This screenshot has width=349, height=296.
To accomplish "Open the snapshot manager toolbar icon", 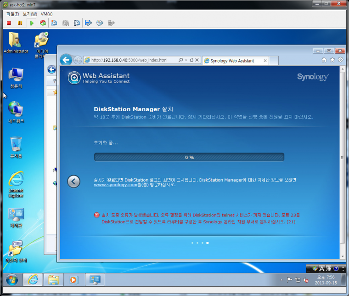I will (77, 23).
